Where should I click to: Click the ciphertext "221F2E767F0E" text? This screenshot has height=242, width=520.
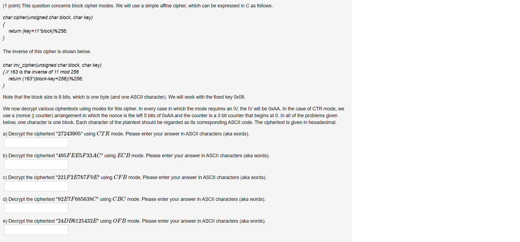tap(78, 177)
